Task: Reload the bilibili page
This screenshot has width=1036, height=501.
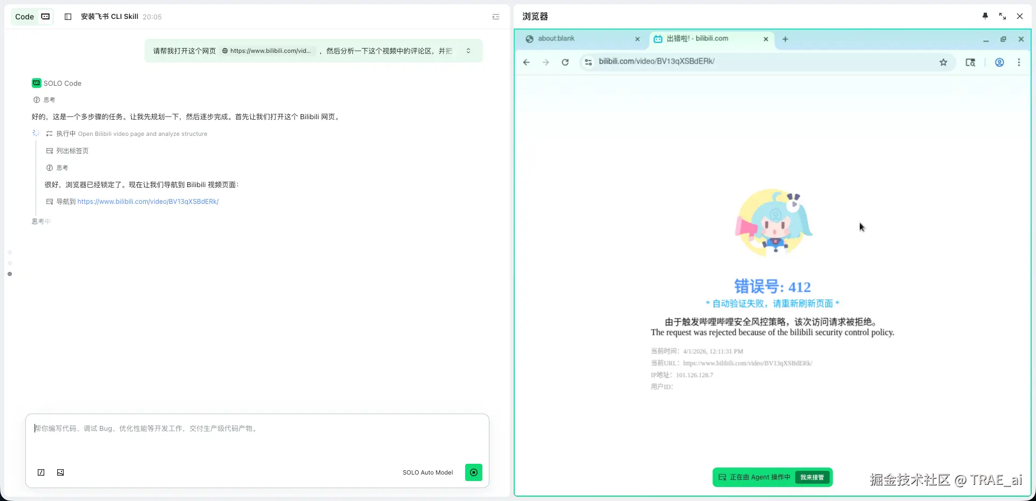Action: 565,63
